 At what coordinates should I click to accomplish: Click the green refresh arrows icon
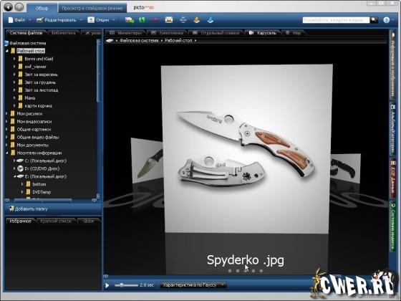(x=142, y=20)
